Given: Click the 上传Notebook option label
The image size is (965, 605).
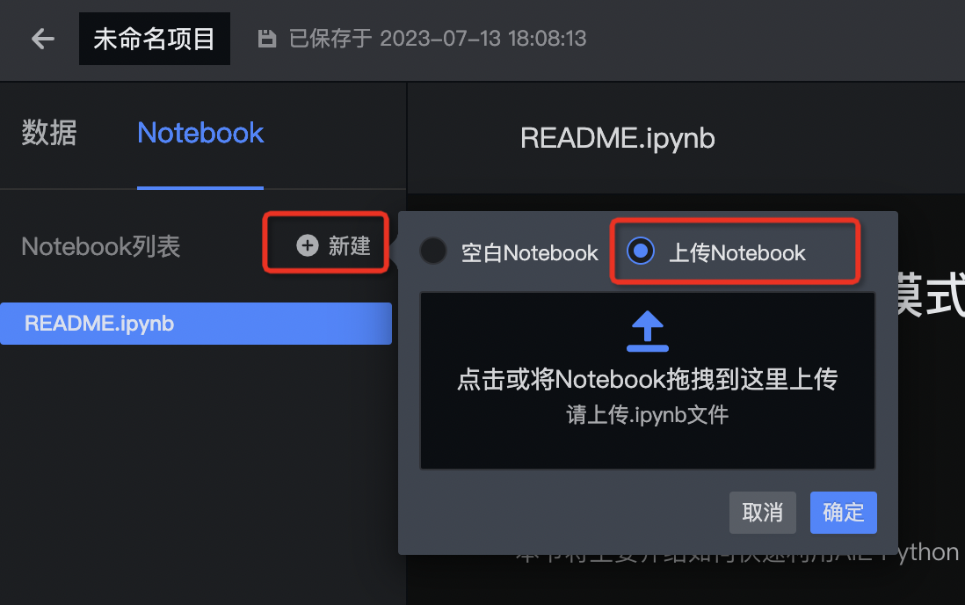Looking at the screenshot, I should point(736,252).
